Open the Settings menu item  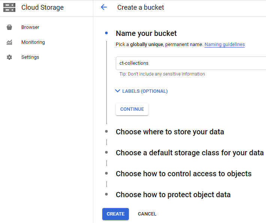[30, 57]
